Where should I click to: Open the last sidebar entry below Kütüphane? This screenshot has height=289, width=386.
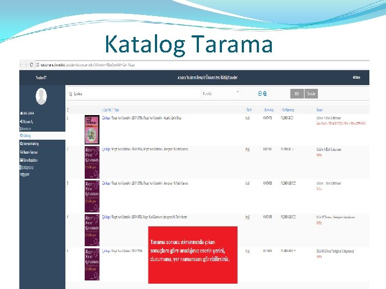click(x=25, y=174)
